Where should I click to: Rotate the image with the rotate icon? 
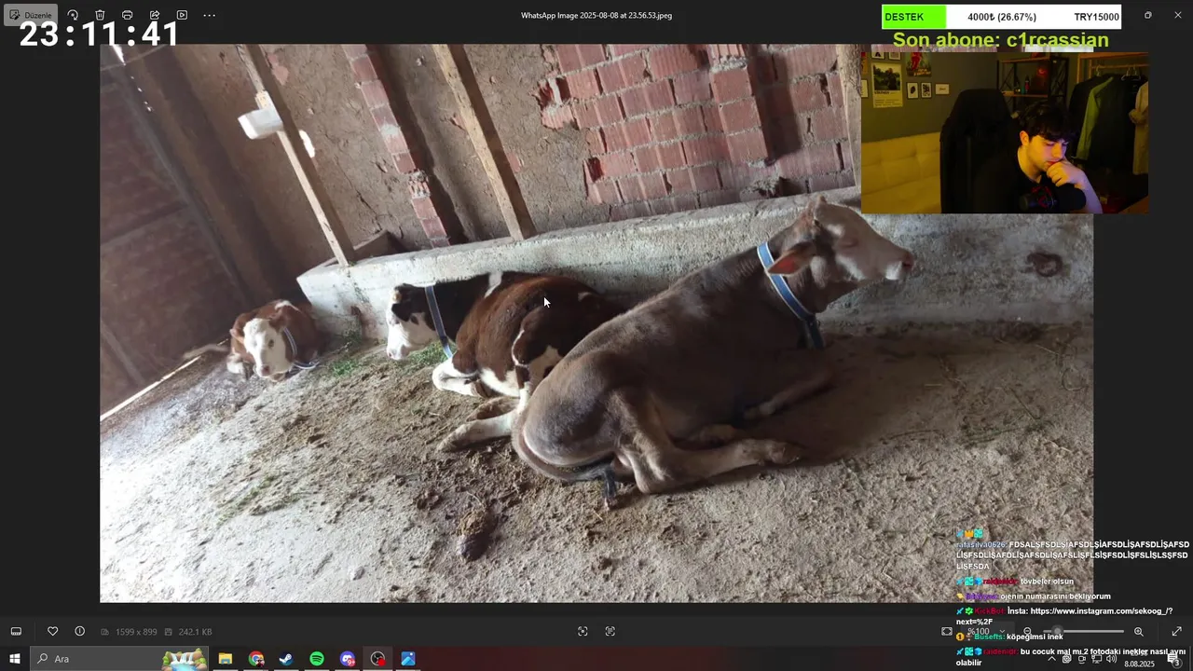pos(73,15)
